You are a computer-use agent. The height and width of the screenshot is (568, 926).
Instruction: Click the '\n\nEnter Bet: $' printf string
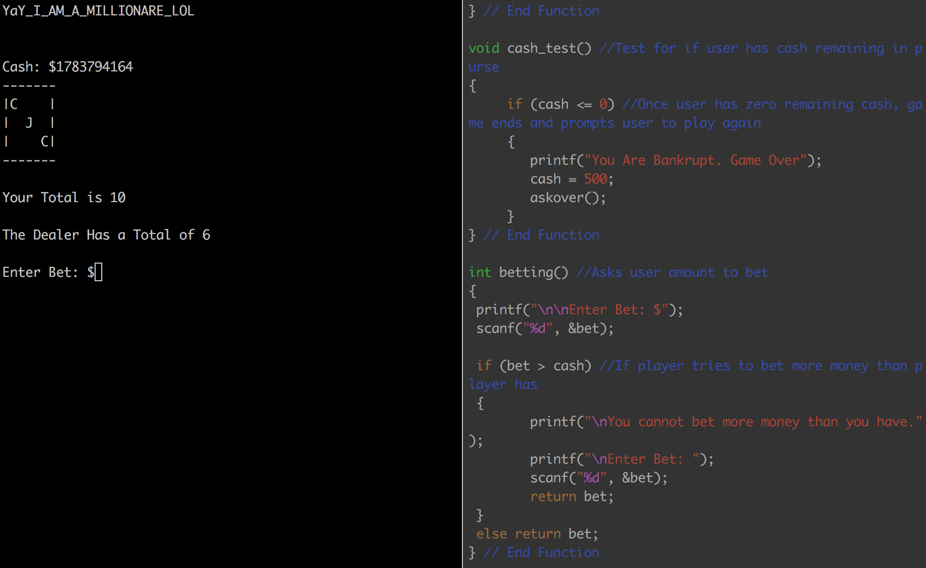tap(599, 310)
